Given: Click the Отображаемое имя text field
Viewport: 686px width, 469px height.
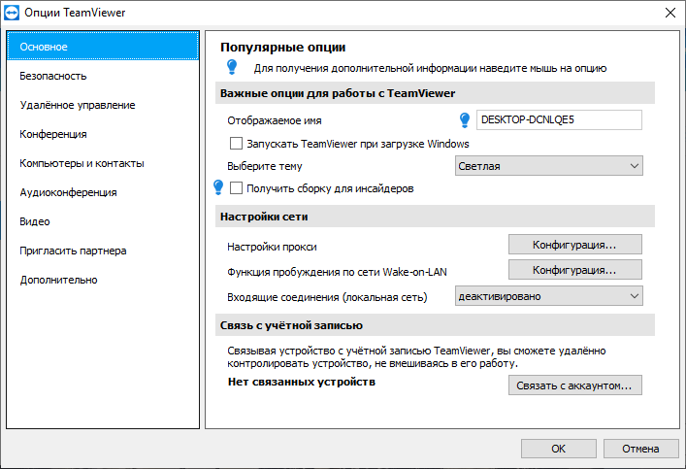Looking at the screenshot, I should tap(559, 119).
